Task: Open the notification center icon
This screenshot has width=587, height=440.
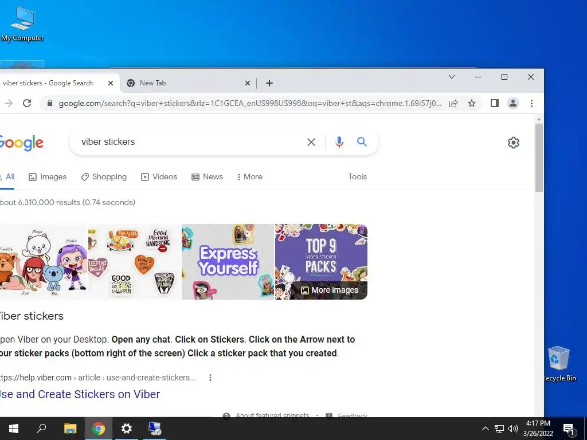Action: [569, 429]
